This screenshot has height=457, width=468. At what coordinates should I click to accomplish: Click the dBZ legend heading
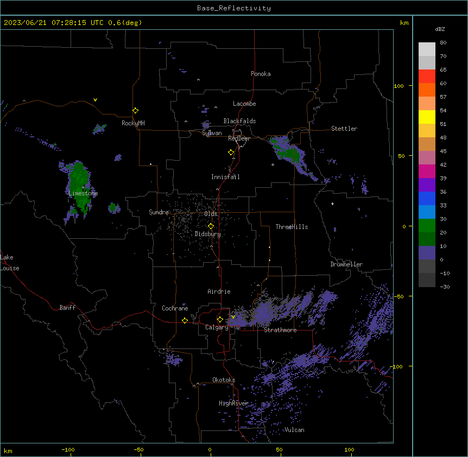tap(440, 29)
